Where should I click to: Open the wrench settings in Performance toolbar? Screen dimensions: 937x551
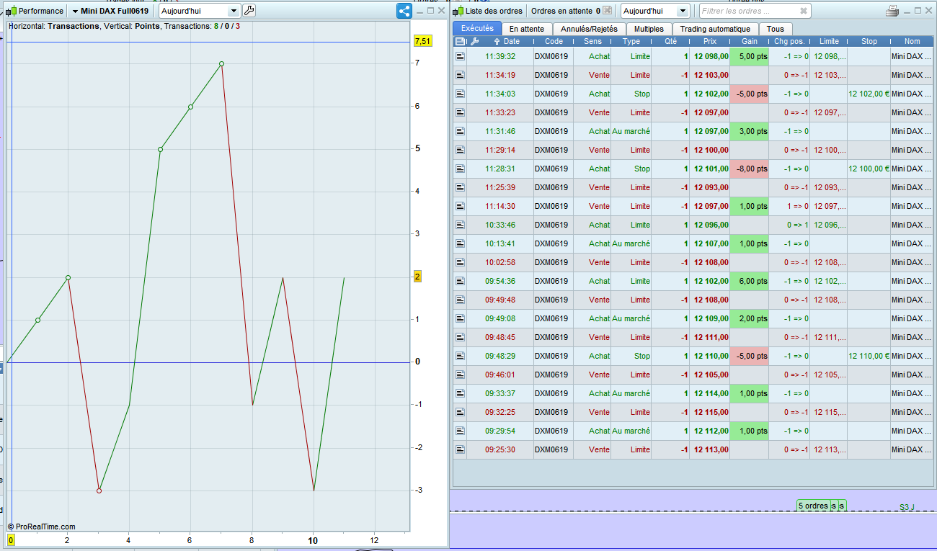[x=249, y=11]
